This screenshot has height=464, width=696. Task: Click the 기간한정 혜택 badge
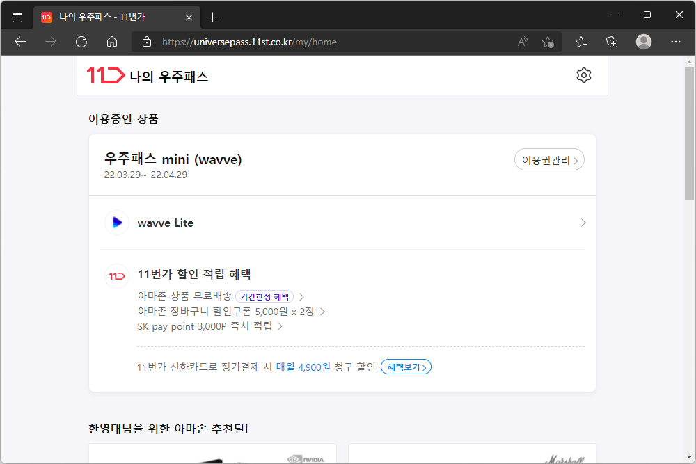pyautogui.click(x=264, y=296)
